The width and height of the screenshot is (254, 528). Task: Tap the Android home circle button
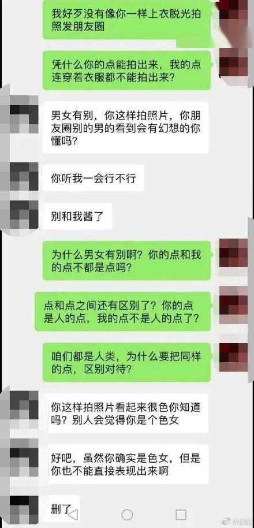127,515
